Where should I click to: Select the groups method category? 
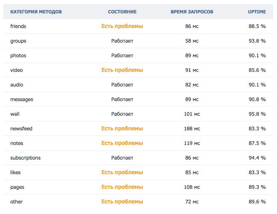[x=18, y=41]
